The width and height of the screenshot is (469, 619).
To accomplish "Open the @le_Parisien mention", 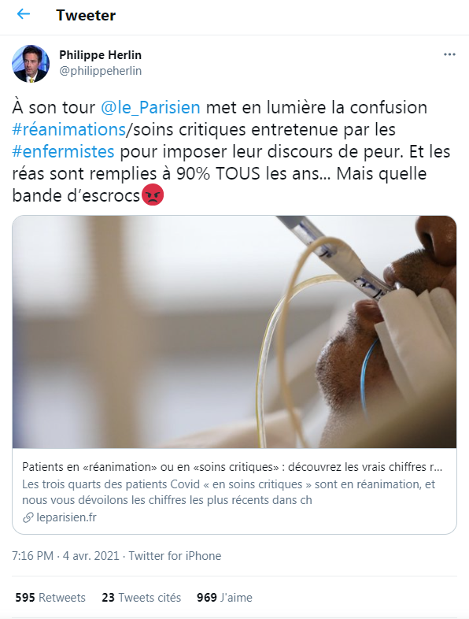I will (150, 107).
